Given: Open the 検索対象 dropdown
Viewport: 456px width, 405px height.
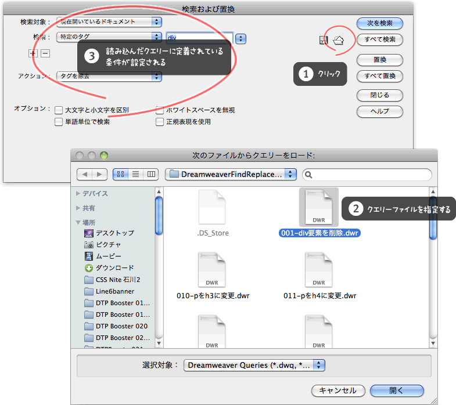Looking at the screenshot, I should [109, 22].
